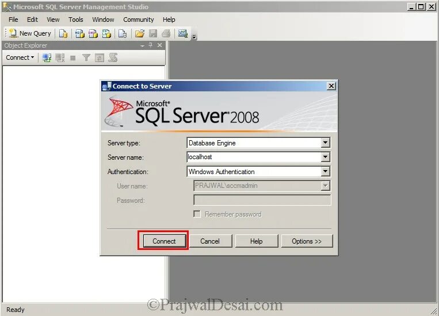Click the Password input field

click(x=262, y=200)
